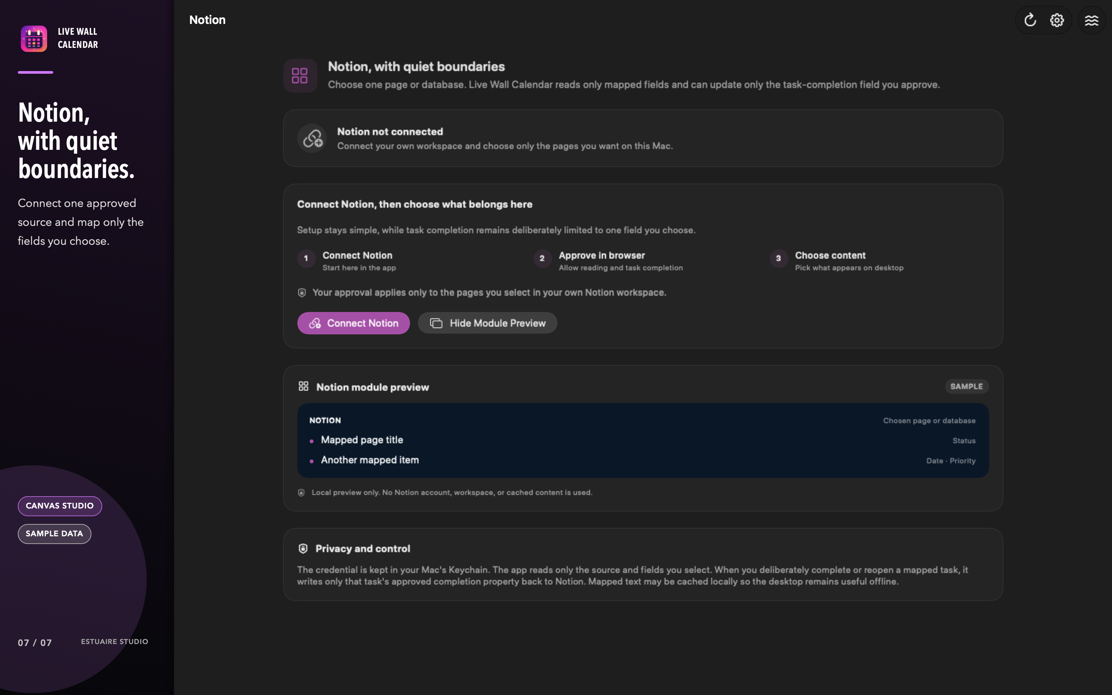The height and width of the screenshot is (695, 1112).
Task: Click the 'Status' label in preview
Action: [x=964, y=441]
